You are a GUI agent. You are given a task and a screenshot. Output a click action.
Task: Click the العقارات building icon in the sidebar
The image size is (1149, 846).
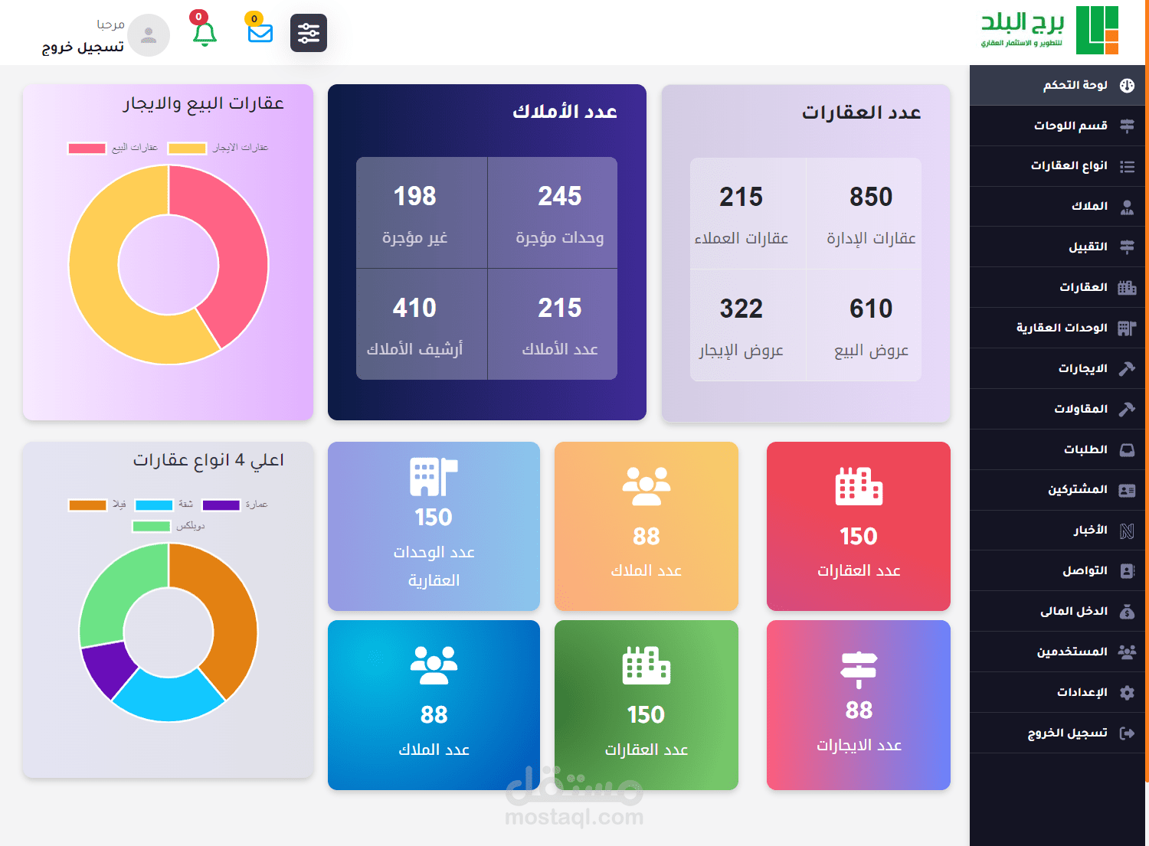pyautogui.click(x=1127, y=287)
